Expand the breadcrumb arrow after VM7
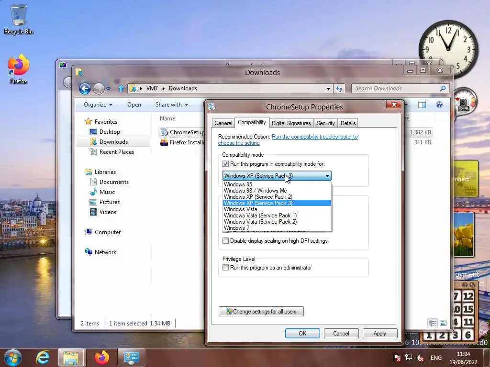The height and width of the screenshot is (367, 490). [164, 88]
